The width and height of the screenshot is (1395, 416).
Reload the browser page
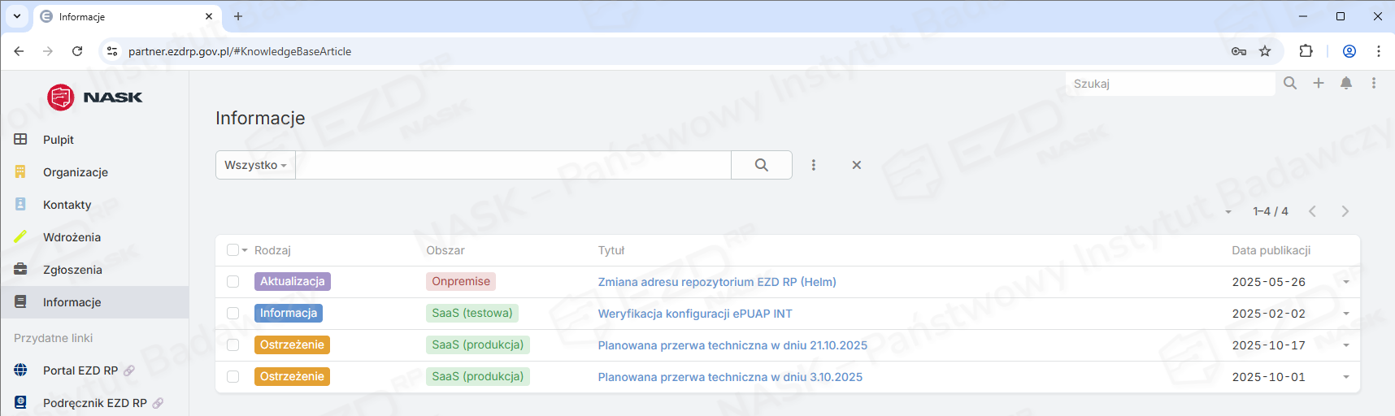tap(77, 51)
